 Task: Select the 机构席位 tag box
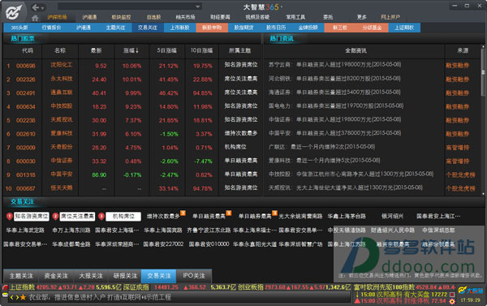click(123, 216)
